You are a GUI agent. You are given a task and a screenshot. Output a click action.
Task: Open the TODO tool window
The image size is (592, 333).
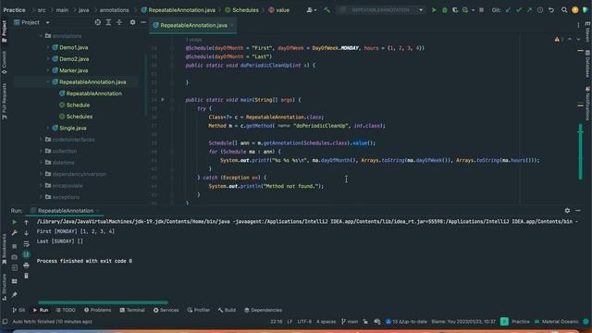click(66, 311)
